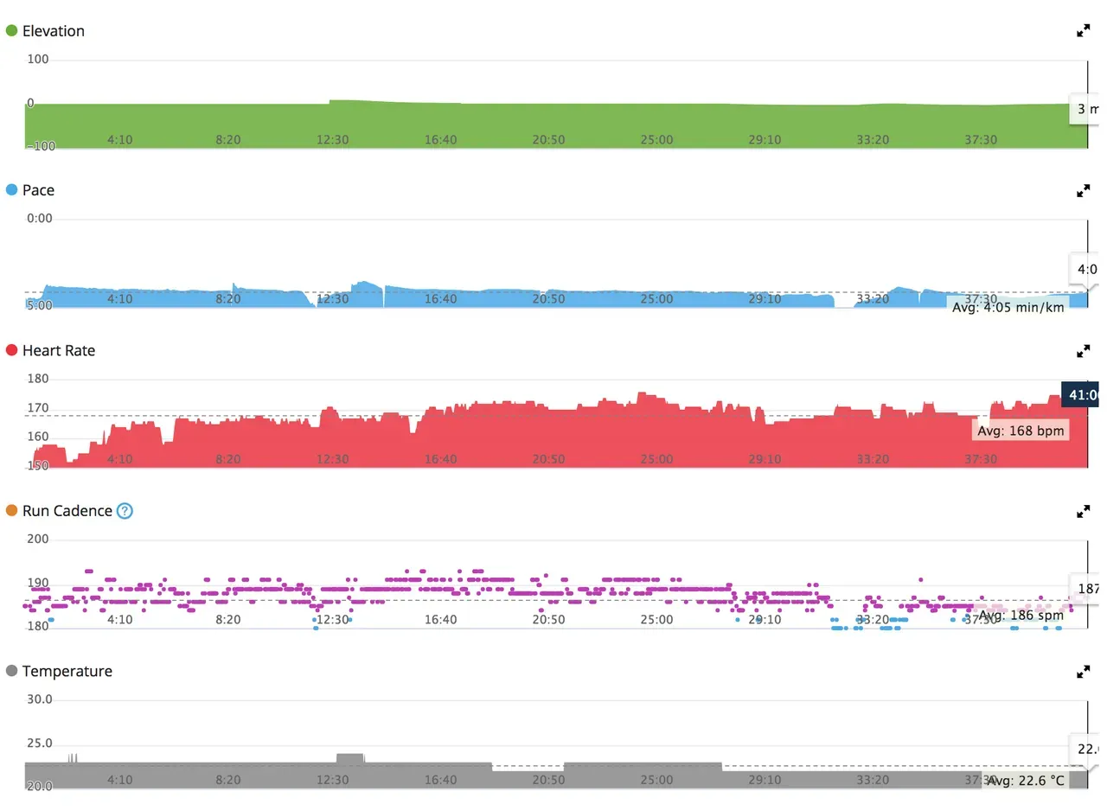This screenshot has height=811, width=1107.
Task: Click the Avg: 168 bpm label
Action: click(x=1021, y=430)
